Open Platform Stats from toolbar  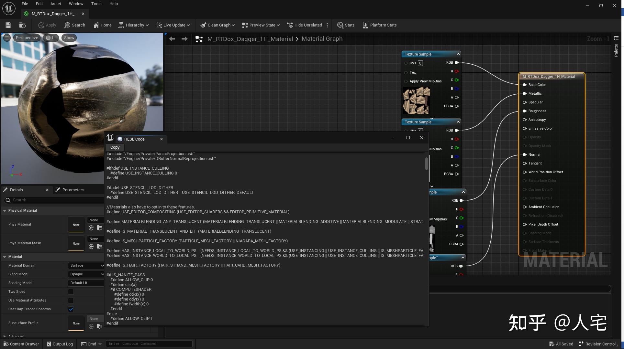[x=380, y=25]
